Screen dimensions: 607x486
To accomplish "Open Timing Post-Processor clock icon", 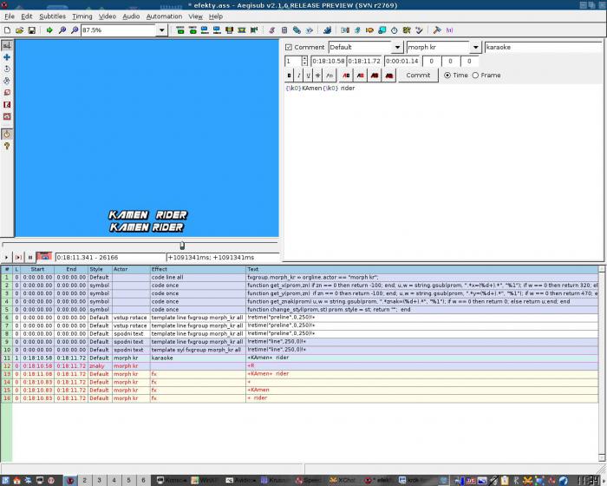I will point(394,30).
